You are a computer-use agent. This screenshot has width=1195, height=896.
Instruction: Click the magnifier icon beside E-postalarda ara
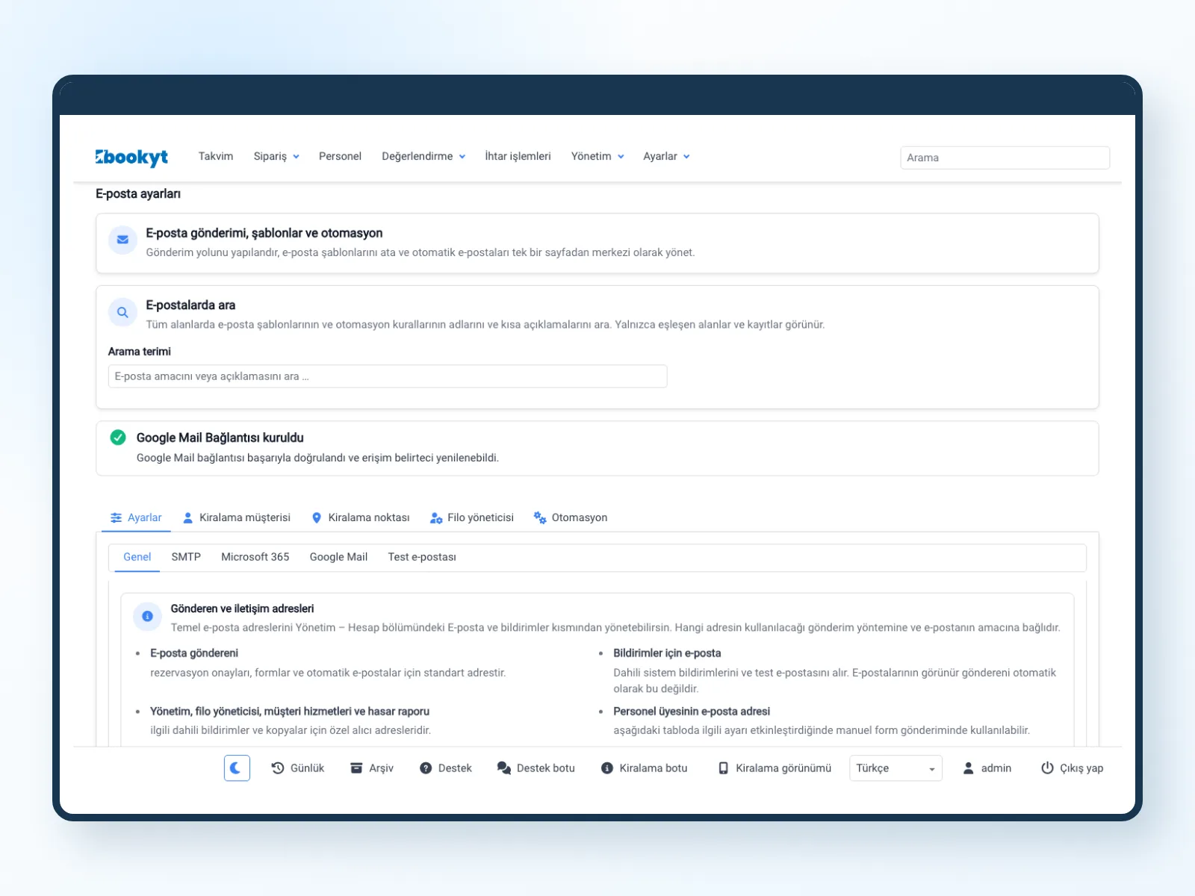[122, 312]
